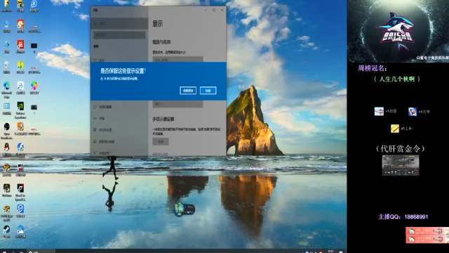This screenshot has width=449, height=253.
Task: Open the Microsoft Edge desktop shortcut
Action: coord(6,86)
